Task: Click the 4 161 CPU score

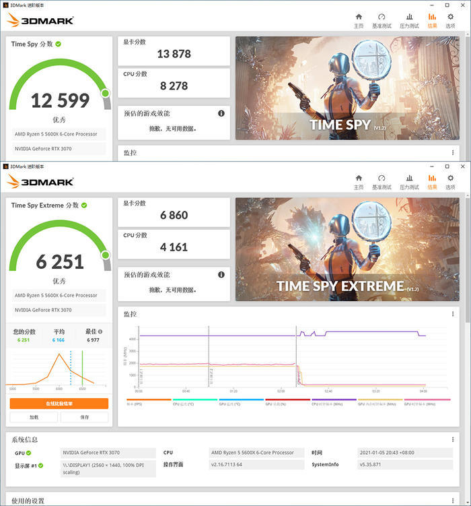Action: 174,247
